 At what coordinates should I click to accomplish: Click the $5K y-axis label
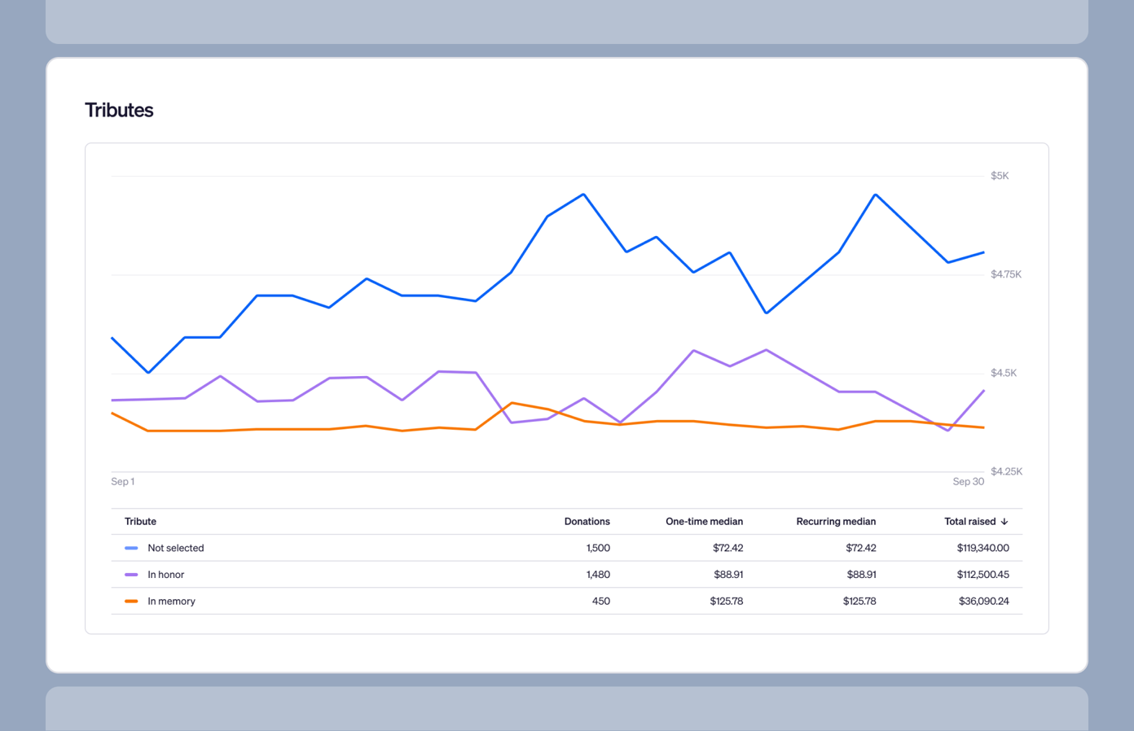pos(1000,176)
